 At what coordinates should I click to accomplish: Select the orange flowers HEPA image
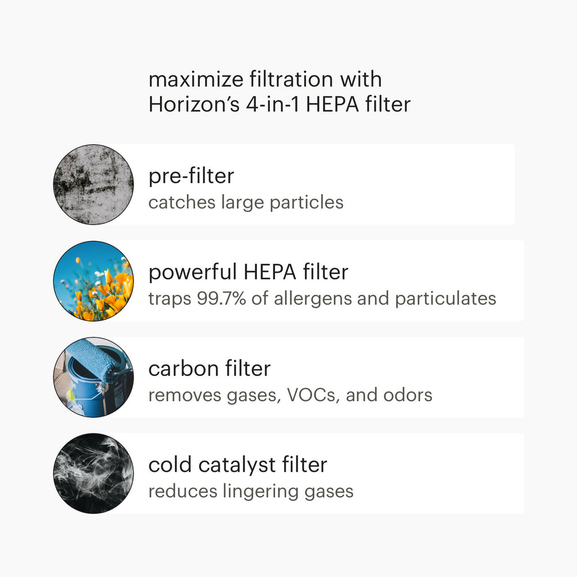[94, 281]
